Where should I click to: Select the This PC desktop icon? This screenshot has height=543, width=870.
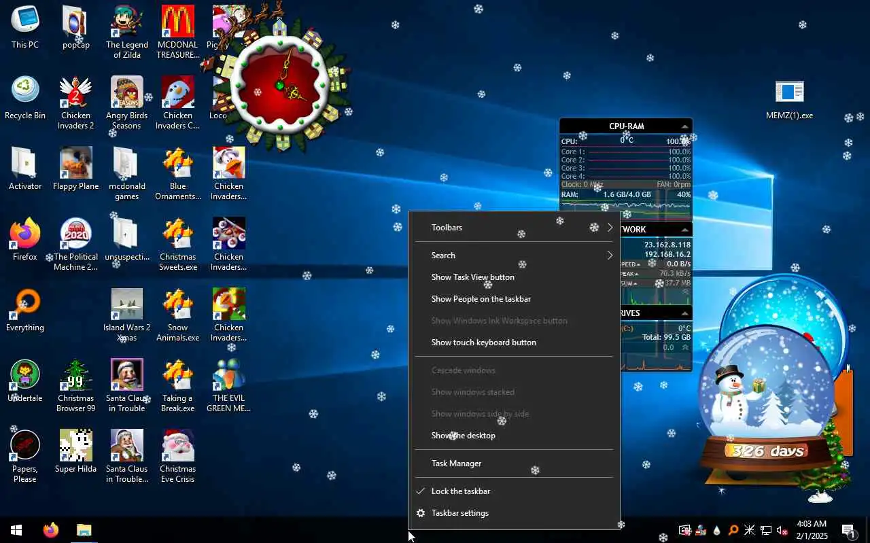pyautogui.click(x=25, y=28)
